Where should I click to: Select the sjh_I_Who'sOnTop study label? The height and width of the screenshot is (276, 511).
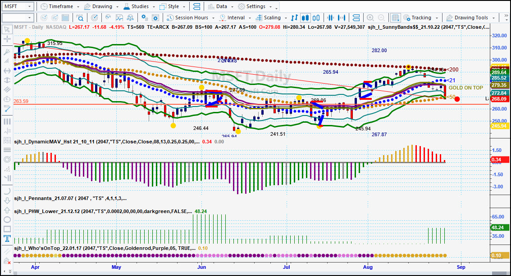click(105, 249)
